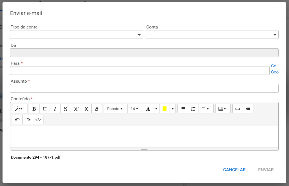Viewport: 289px width, 186px height.
Task: Toggle italic formatting
Action: (55, 109)
